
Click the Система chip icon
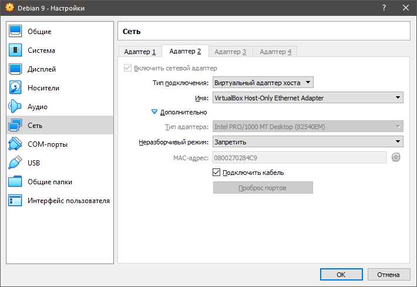click(15, 50)
